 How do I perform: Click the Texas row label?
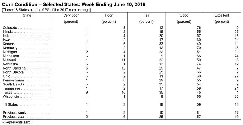pyautogui.click(x=7, y=93)
